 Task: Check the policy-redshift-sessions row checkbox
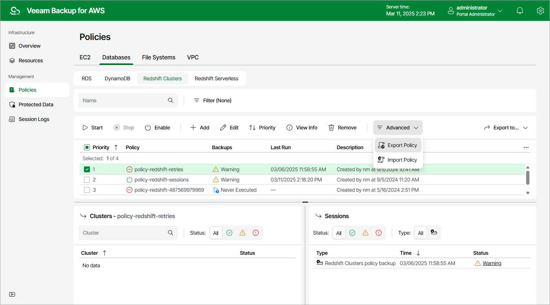pos(87,180)
